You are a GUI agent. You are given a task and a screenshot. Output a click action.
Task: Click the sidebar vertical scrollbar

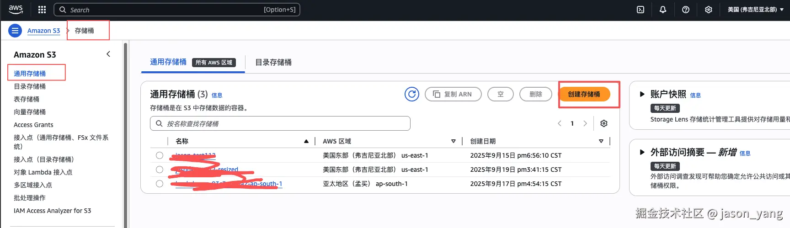(x=126, y=135)
